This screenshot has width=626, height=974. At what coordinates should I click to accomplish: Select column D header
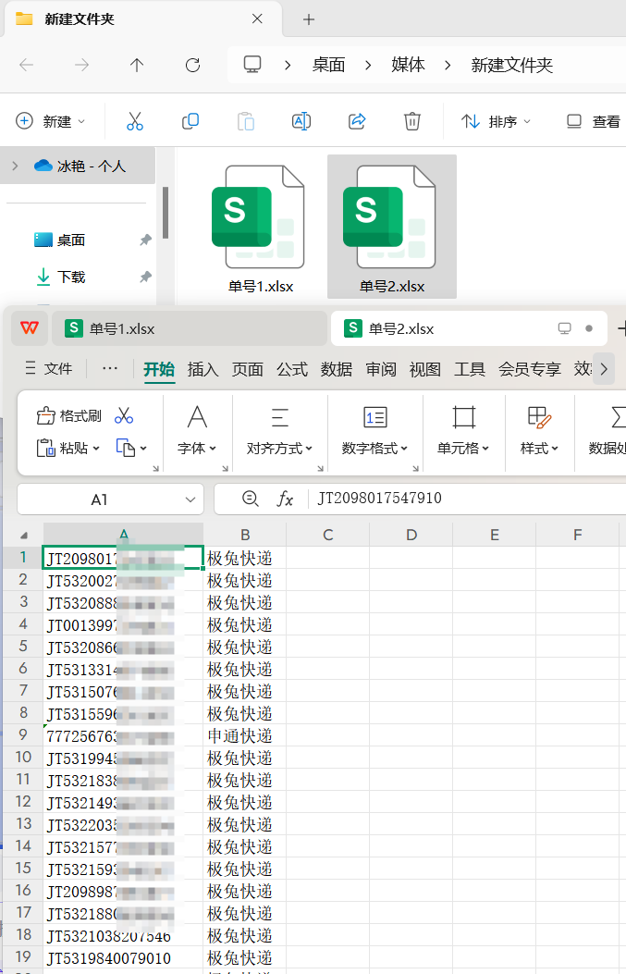[x=411, y=535]
